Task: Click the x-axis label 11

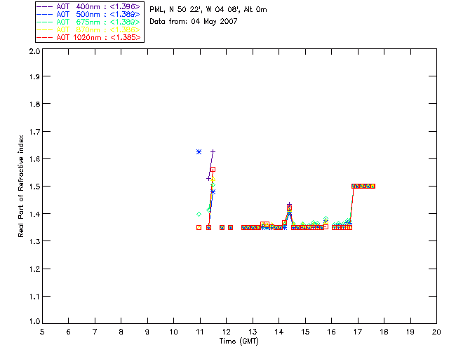Action: pos(199,332)
